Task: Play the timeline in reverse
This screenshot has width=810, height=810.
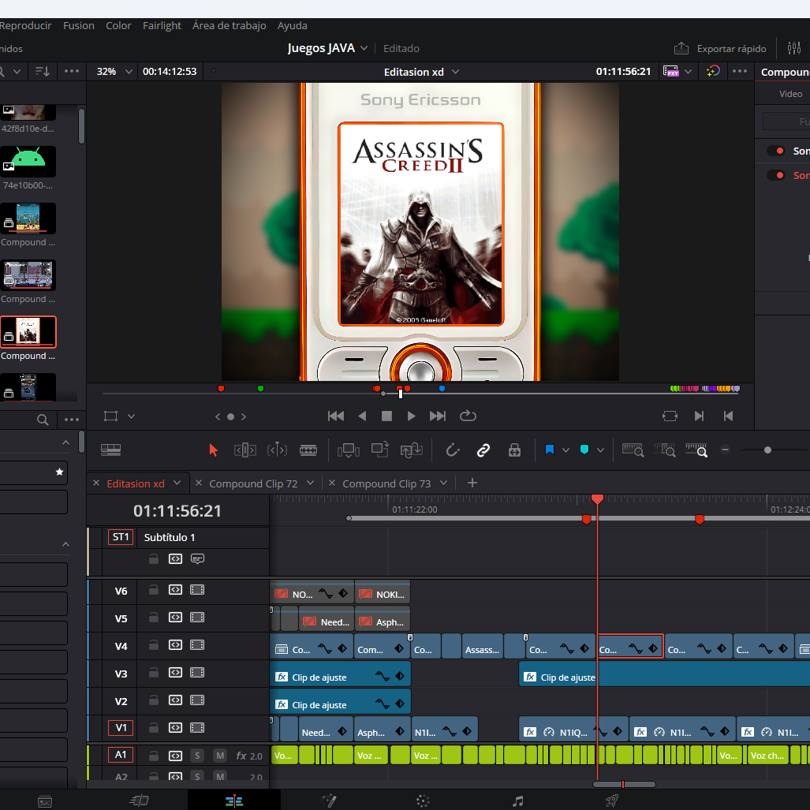Action: pos(362,416)
